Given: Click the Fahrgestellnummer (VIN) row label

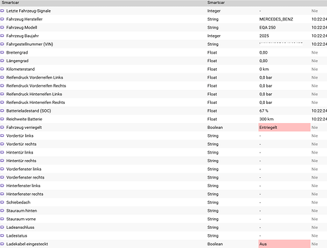Looking at the screenshot, I should click(x=30, y=44).
